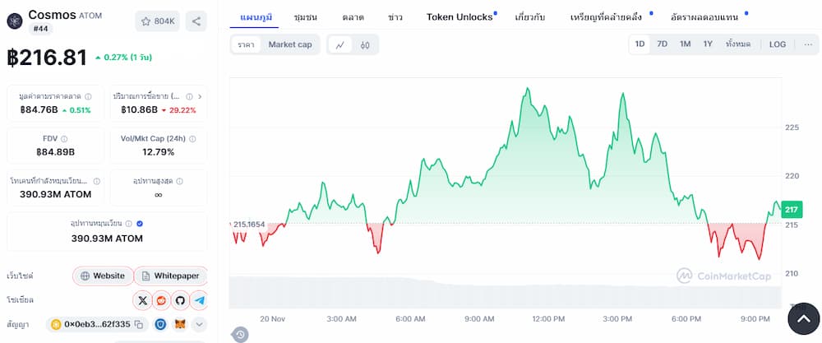This screenshot has height=343, width=822.
Task: Open Telegram social link
Action: tap(199, 300)
